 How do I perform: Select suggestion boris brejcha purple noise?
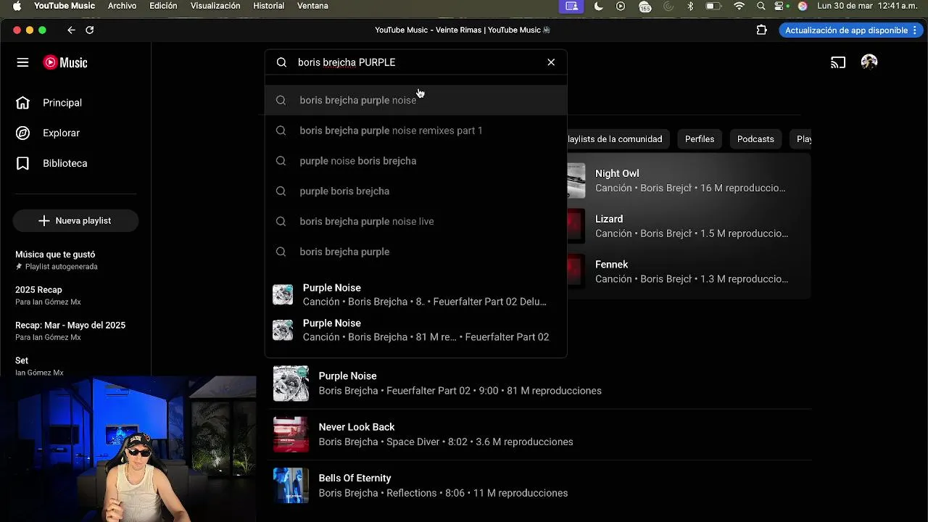tap(415, 100)
